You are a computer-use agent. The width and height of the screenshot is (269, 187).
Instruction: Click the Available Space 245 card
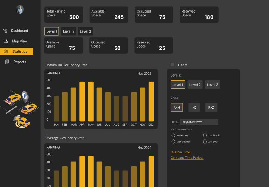coord(109,15)
